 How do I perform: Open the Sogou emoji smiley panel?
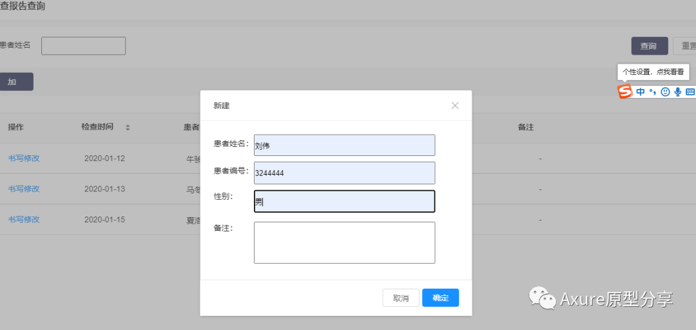(x=665, y=92)
